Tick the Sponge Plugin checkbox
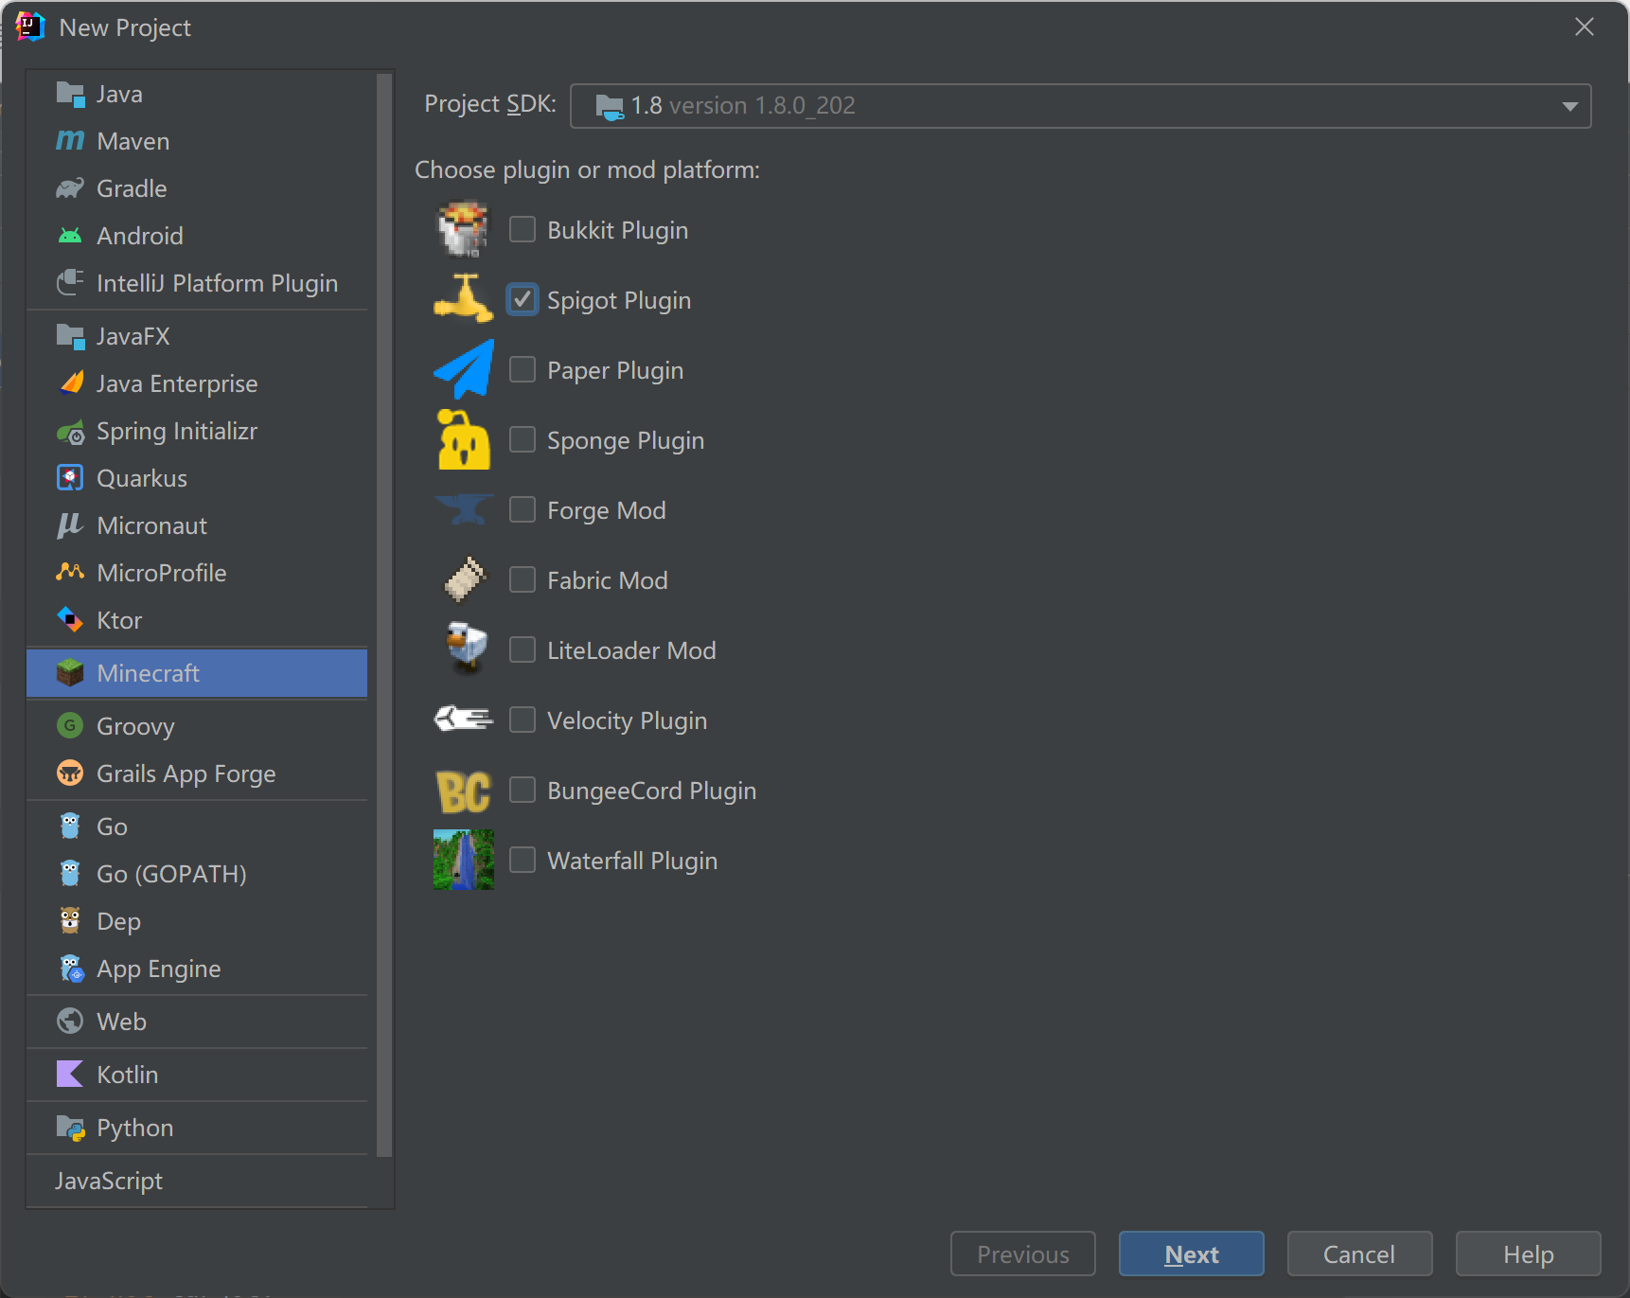 coord(523,440)
